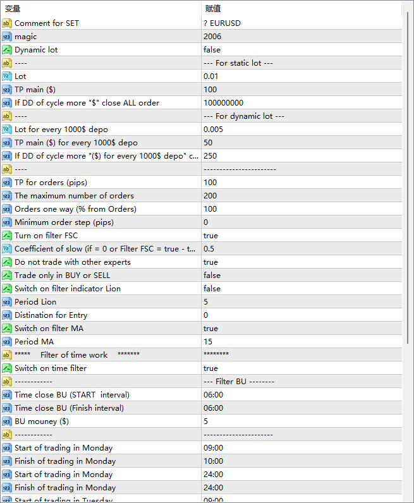Click the icon beside Switch on filter indicator Lion
414x503 pixels.
(7, 289)
